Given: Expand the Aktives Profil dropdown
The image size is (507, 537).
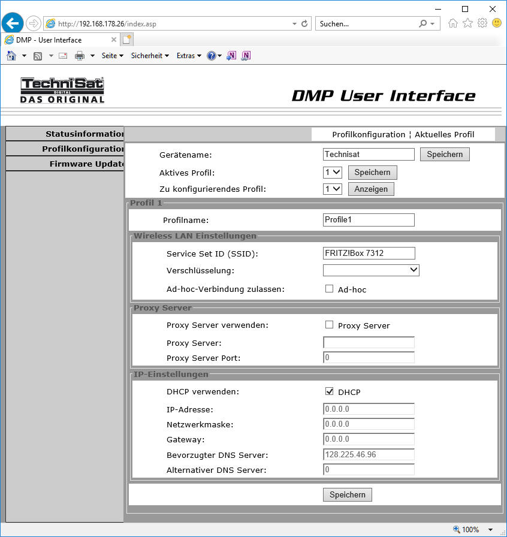Looking at the screenshot, I should (x=332, y=173).
